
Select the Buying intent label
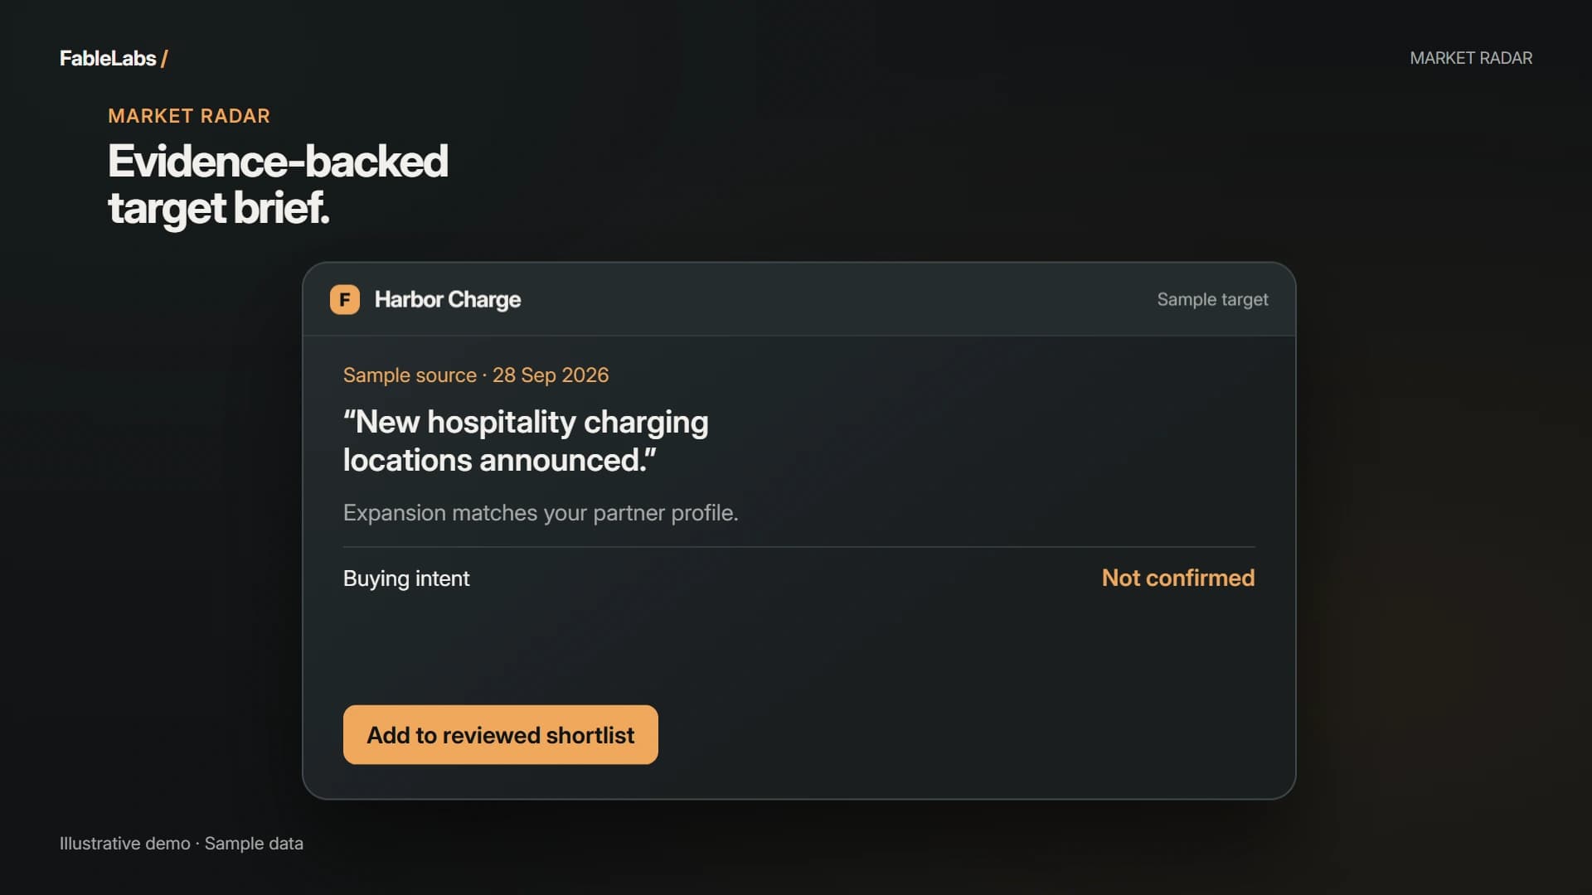(406, 578)
